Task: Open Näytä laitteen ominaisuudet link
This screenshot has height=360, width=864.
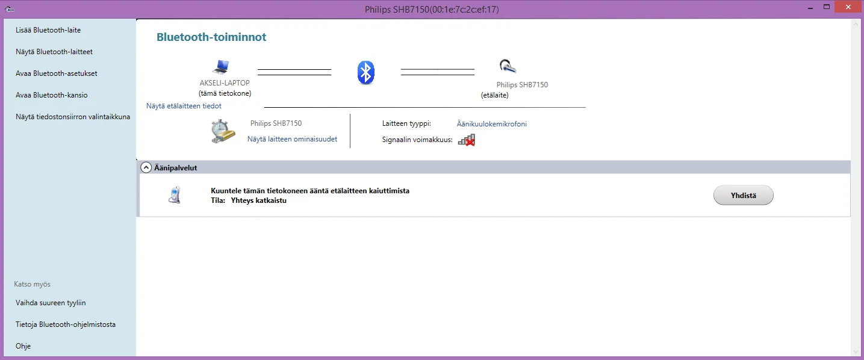Action: click(x=292, y=139)
